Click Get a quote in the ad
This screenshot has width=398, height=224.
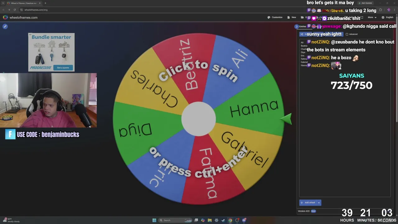click(x=63, y=68)
